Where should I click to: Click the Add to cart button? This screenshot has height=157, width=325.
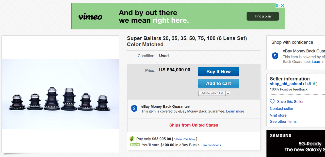(218, 83)
